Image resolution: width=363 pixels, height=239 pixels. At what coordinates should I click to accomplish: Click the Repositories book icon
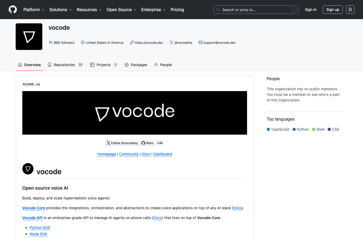point(49,65)
